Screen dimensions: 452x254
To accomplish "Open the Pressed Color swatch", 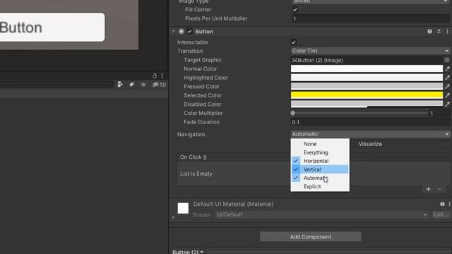I will [367, 86].
